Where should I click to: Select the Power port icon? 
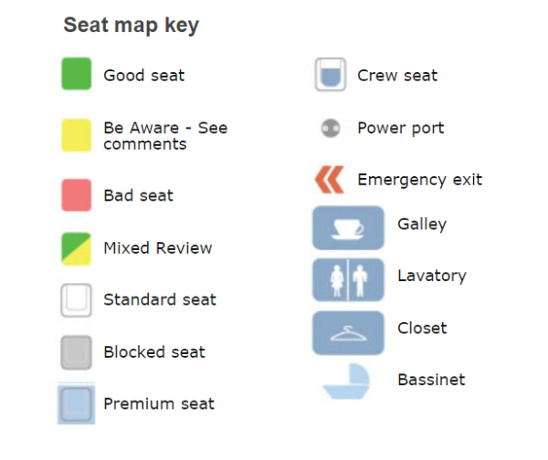pos(330,128)
